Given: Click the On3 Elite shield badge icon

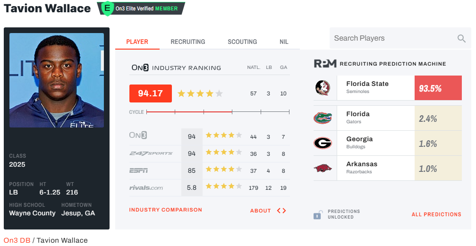Looking at the screenshot, I should [x=108, y=8].
